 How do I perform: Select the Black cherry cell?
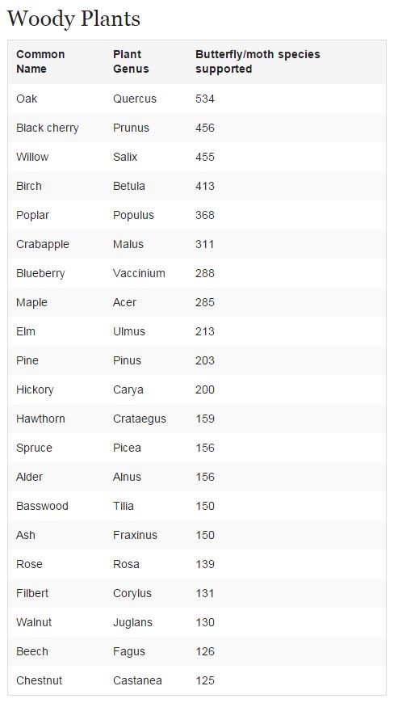pos(48,128)
